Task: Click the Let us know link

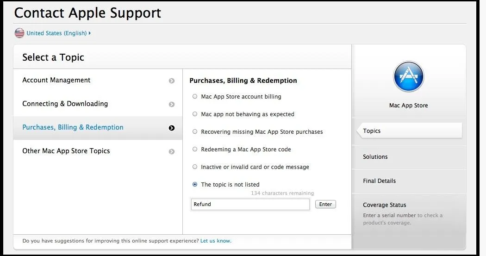Action: click(216, 241)
